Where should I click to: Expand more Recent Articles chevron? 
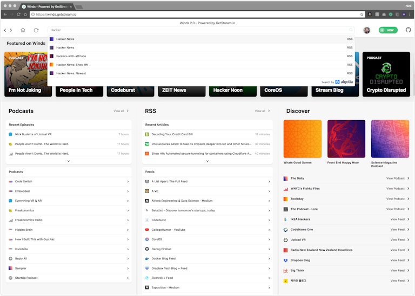207,161
